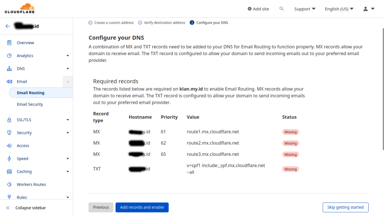
Task: Click the Create a custom address checkmark icon
Action: pyautogui.click(x=90, y=22)
